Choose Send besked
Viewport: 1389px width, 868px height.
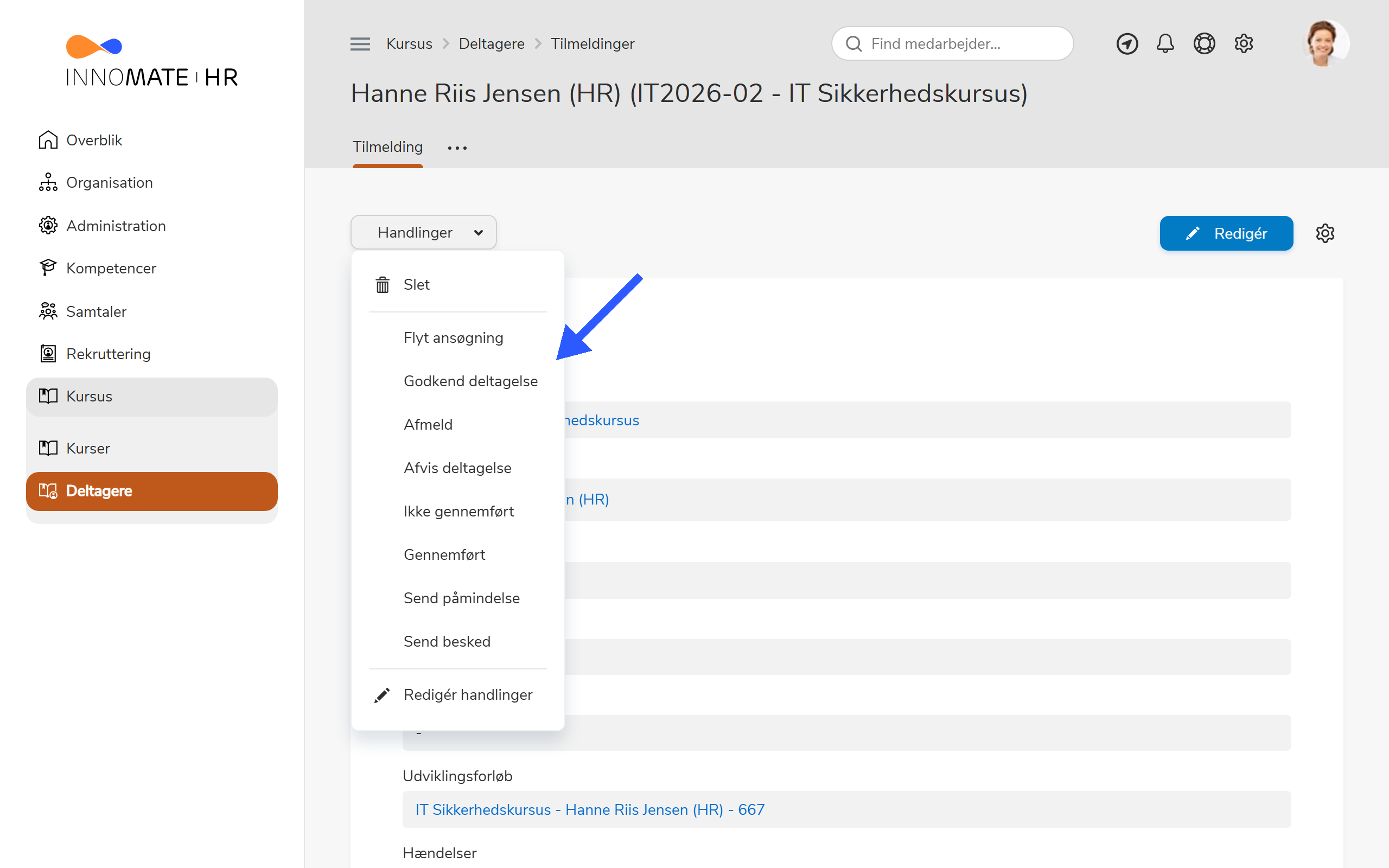(458, 641)
